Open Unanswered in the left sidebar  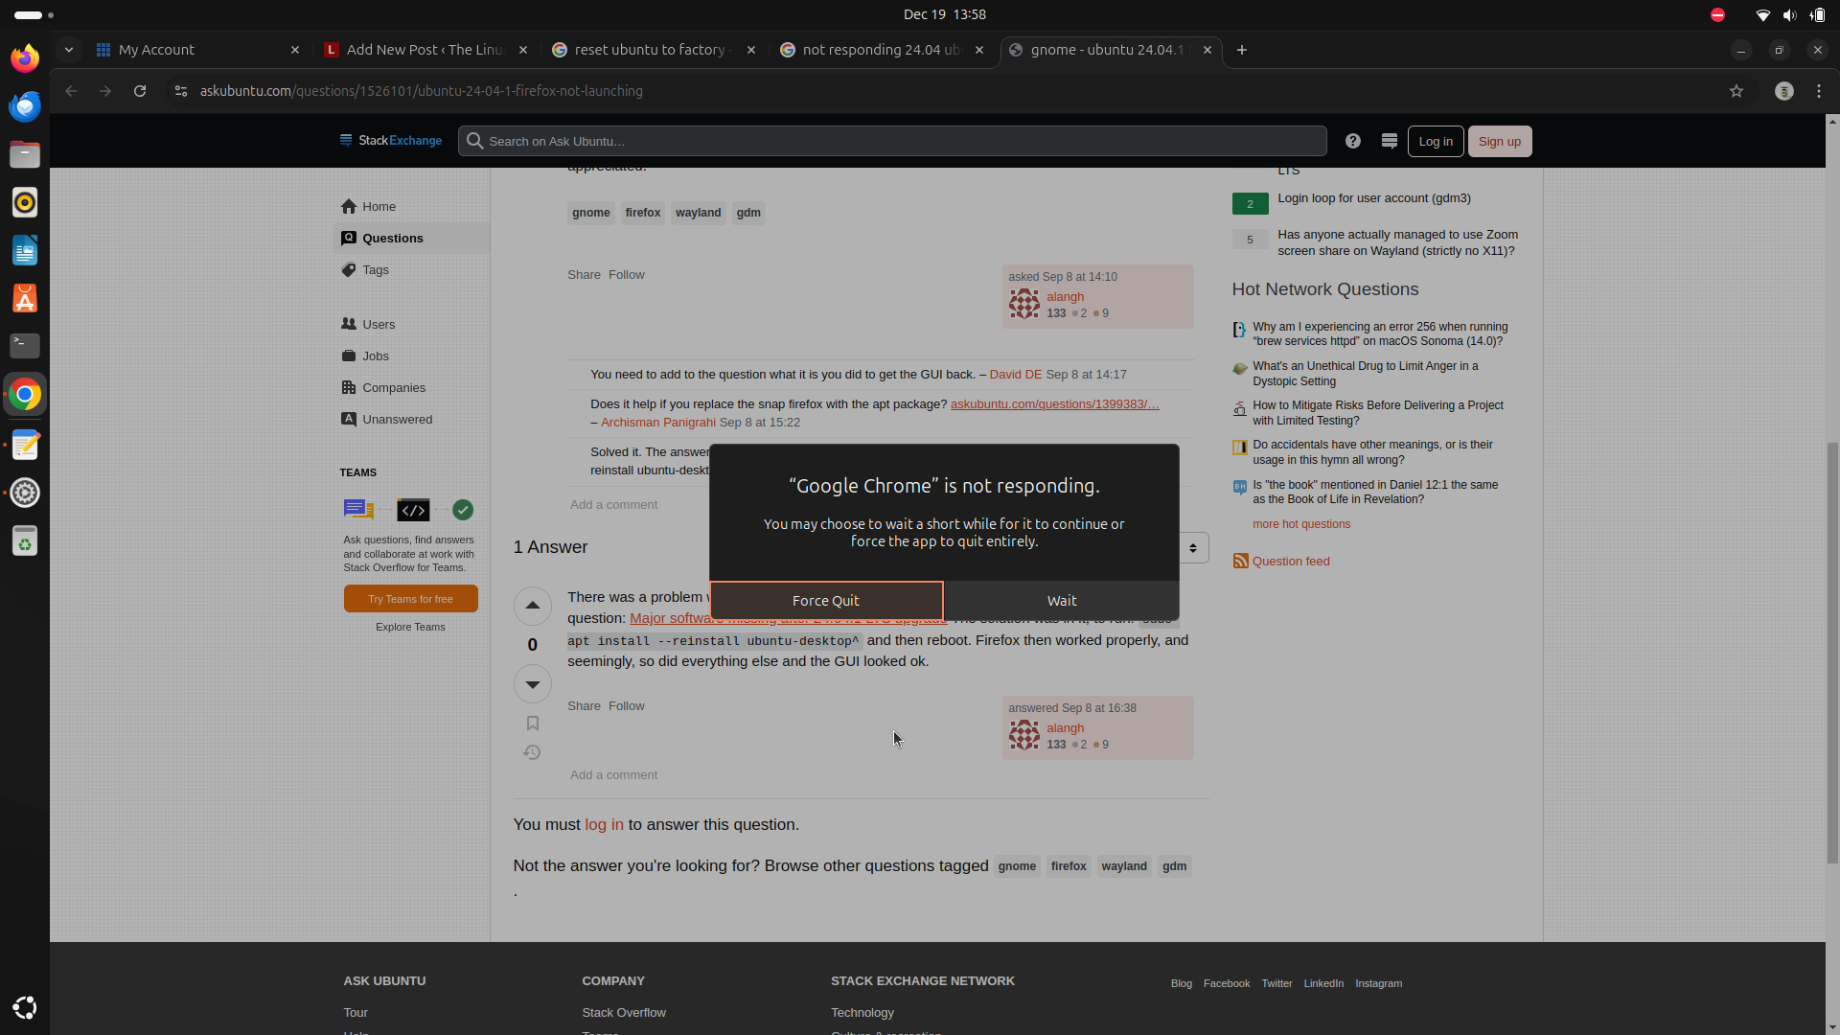point(411,419)
